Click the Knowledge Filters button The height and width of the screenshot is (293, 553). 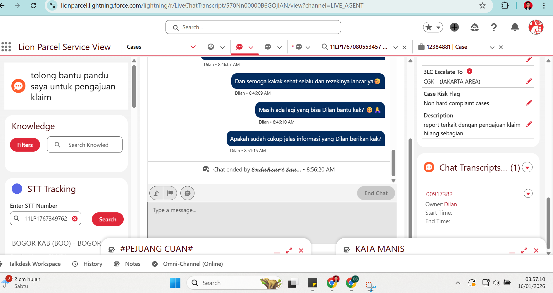tap(25, 145)
